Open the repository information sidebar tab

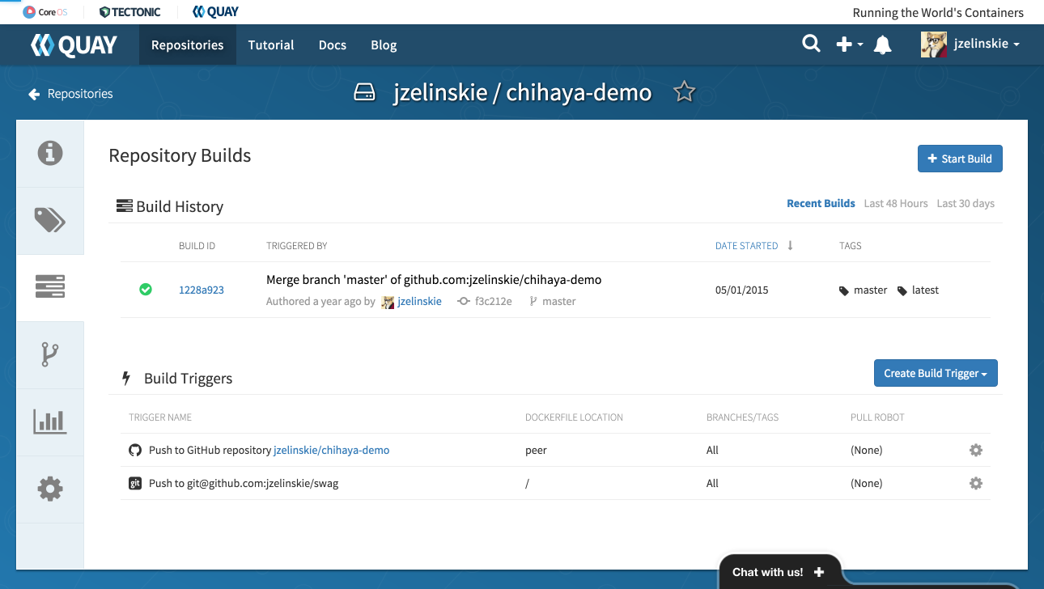pos(50,153)
